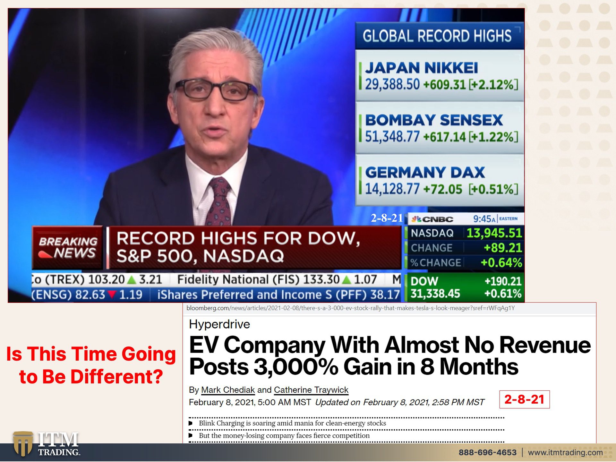Click the Bombay Sensex index panel
Viewport: 616px width, 462px height.
coord(440,127)
